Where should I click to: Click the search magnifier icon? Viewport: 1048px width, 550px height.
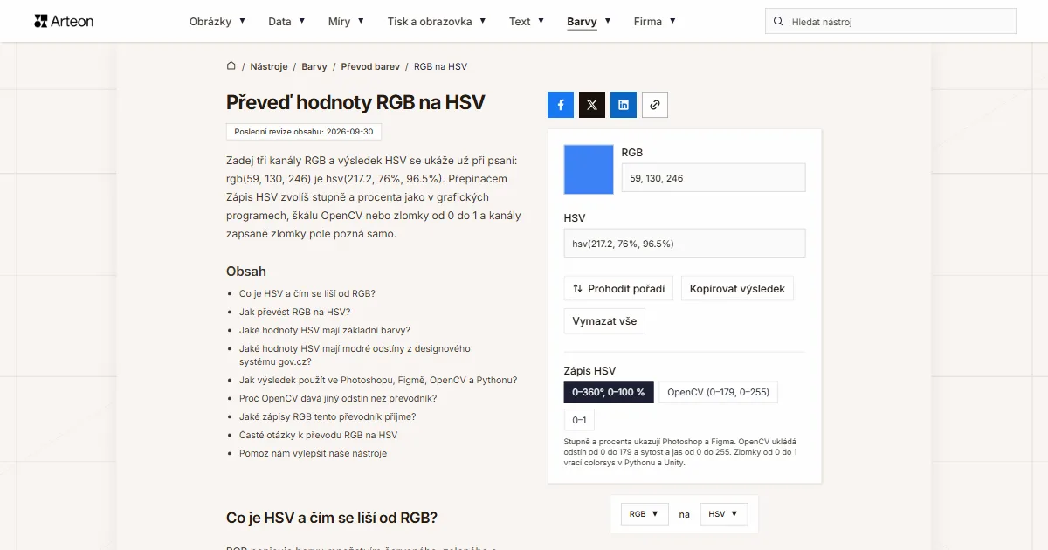coord(778,21)
